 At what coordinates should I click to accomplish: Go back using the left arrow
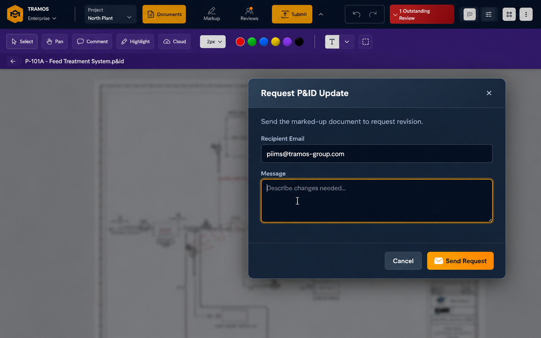point(13,61)
